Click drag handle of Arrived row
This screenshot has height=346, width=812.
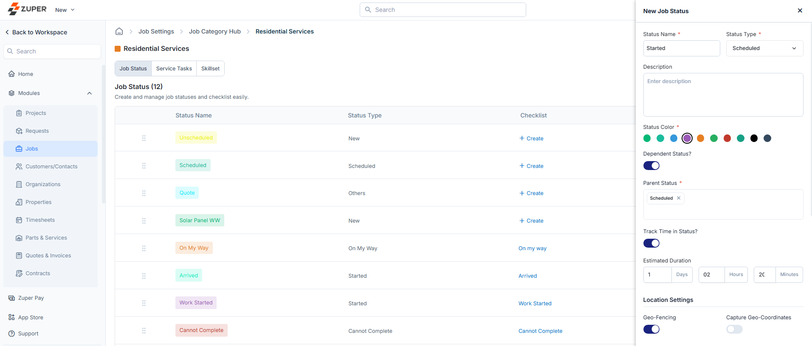click(144, 276)
